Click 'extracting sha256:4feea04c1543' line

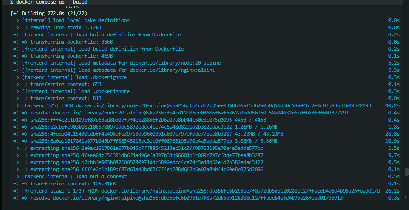pos(138,155)
